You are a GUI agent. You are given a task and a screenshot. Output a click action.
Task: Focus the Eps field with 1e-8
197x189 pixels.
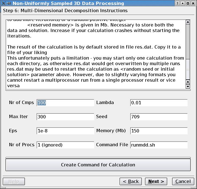click(x=65, y=131)
